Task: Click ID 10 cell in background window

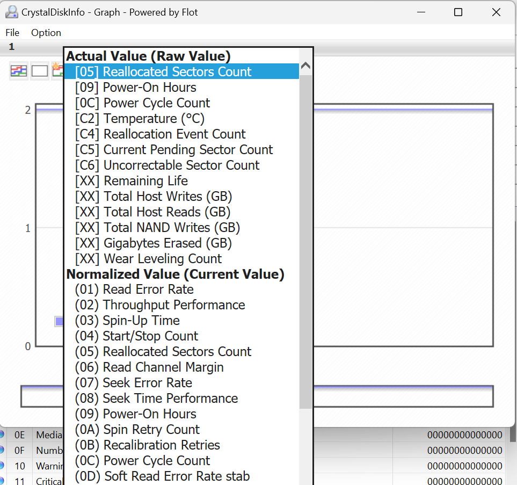Action: tap(19, 466)
